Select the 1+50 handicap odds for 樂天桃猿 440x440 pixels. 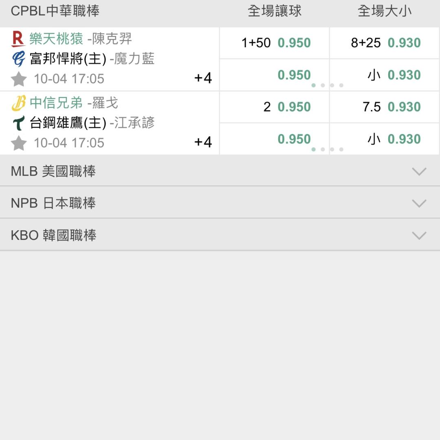pos(275,43)
